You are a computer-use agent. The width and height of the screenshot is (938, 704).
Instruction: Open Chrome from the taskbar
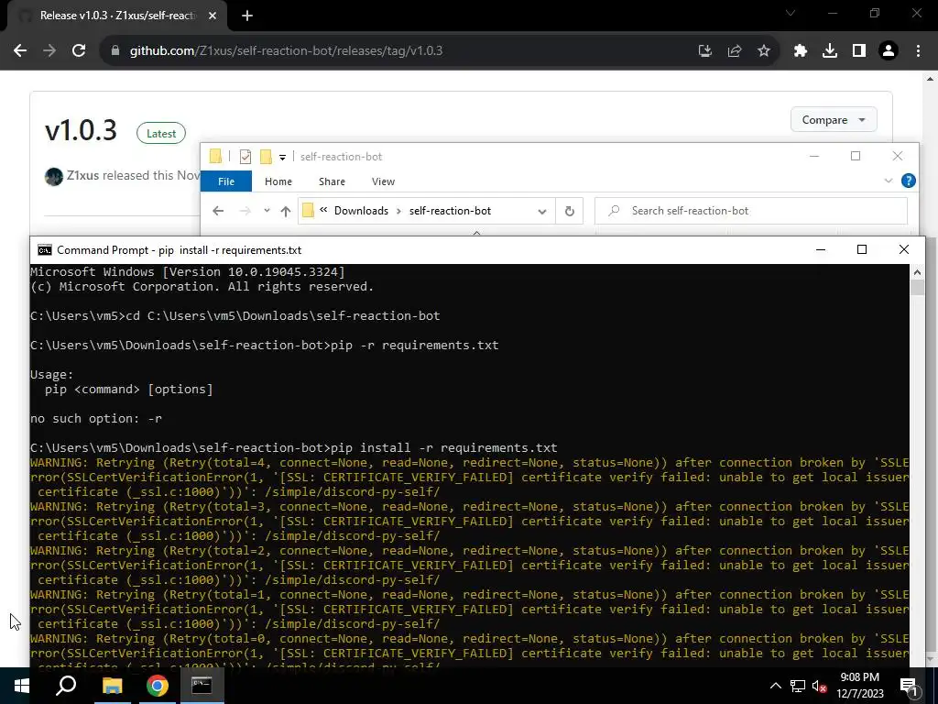pos(158,686)
